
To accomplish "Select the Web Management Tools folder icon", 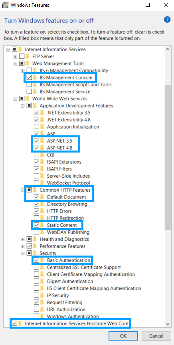I will coord(28,63).
